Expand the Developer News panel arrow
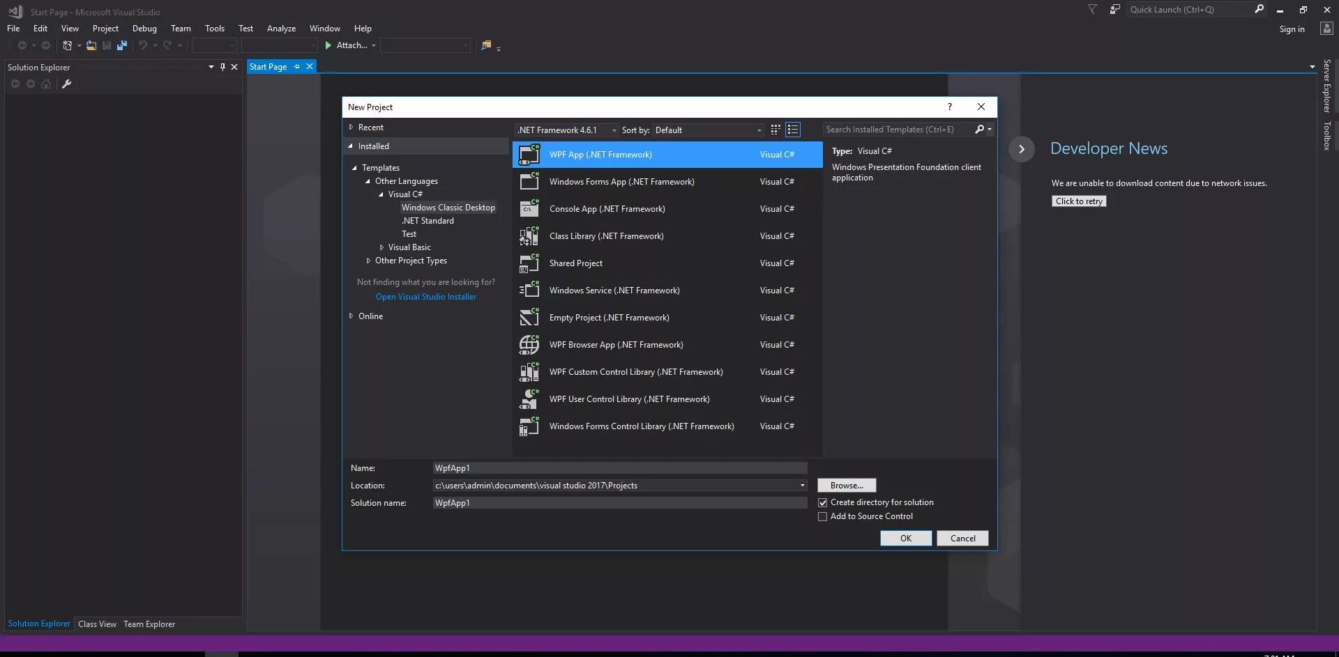 pyautogui.click(x=1022, y=149)
